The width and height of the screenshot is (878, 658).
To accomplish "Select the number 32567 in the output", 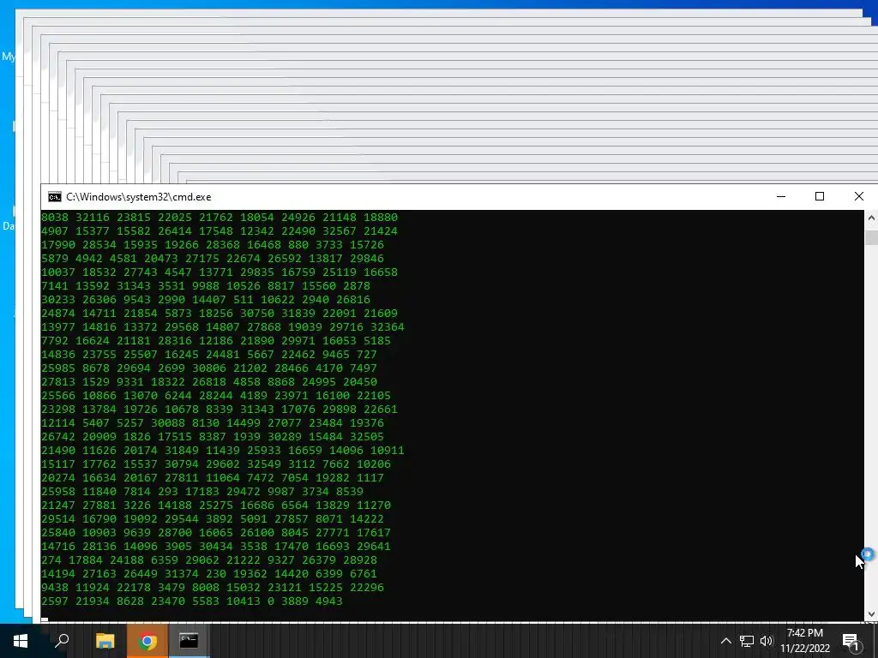I will pos(340,230).
